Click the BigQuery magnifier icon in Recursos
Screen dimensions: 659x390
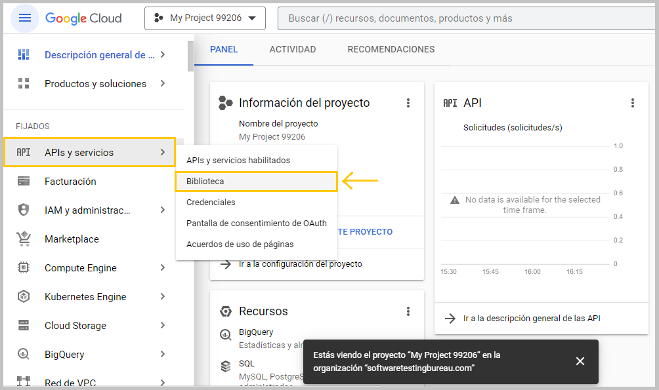pyautogui.click(x=226, y=334)
